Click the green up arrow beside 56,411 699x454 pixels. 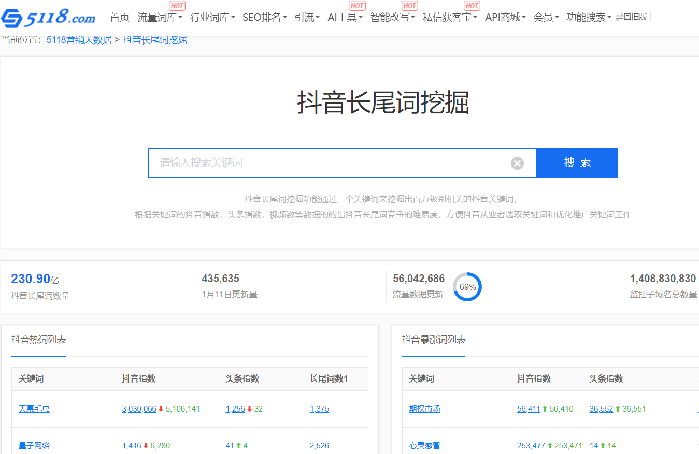coord(545,409)
